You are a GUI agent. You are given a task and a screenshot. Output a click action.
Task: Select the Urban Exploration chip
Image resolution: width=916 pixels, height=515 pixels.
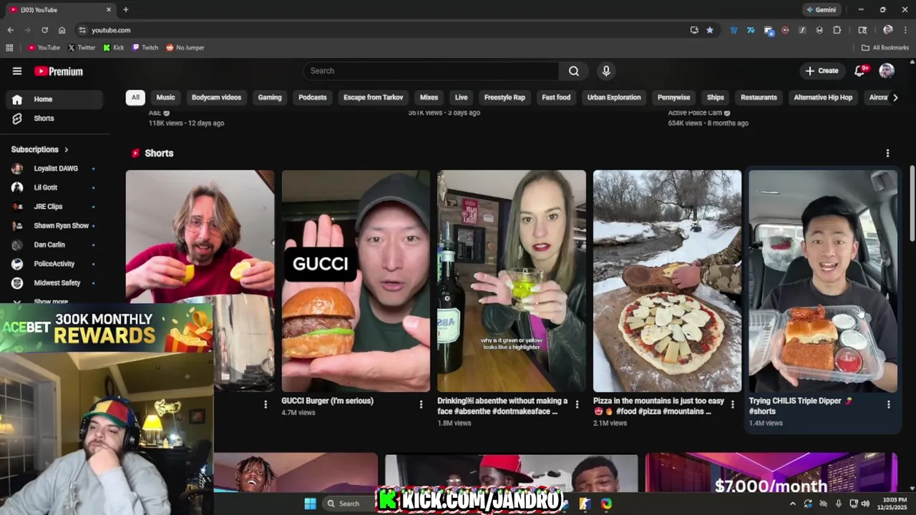pyautogui.click(x=614, y=97)
